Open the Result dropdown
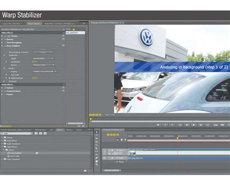Image resolution: width=230 pixels, height=183 pixels. [43, 58]
